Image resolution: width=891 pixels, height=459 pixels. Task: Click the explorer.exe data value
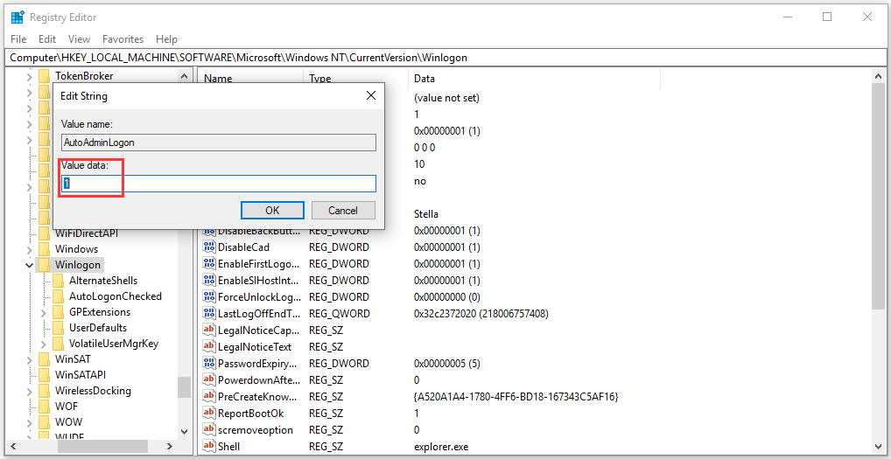(x=441, y=447)
